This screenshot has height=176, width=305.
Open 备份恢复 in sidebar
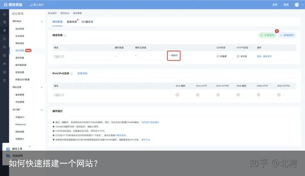pos(19,58)
